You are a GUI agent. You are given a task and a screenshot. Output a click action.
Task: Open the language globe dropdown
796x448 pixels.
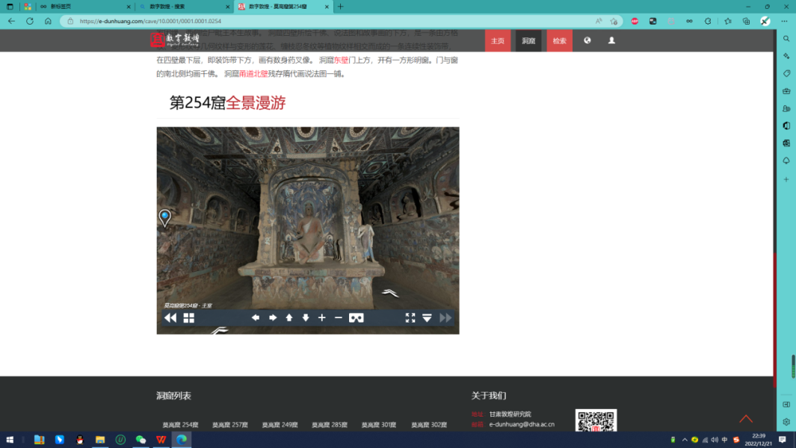587,40
